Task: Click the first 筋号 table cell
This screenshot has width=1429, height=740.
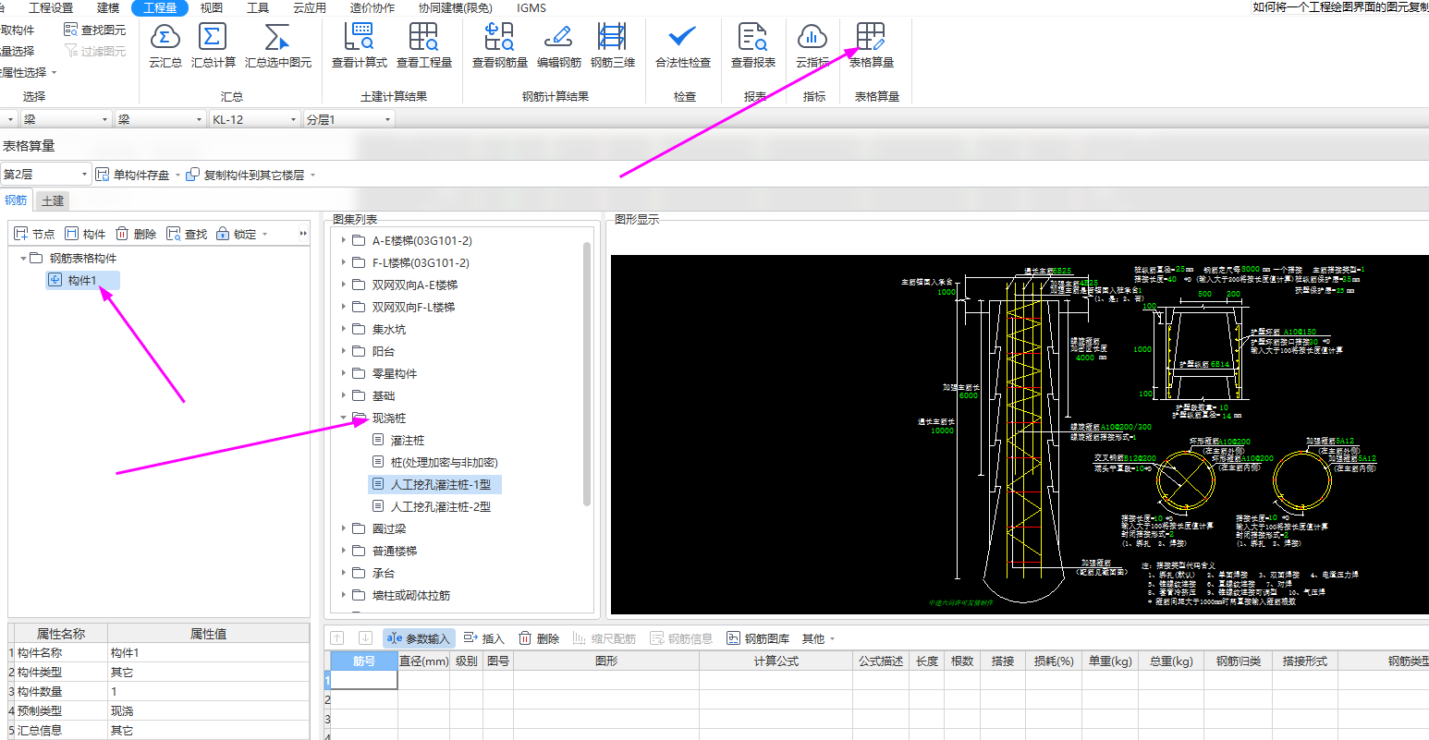Action: [364, 680]
